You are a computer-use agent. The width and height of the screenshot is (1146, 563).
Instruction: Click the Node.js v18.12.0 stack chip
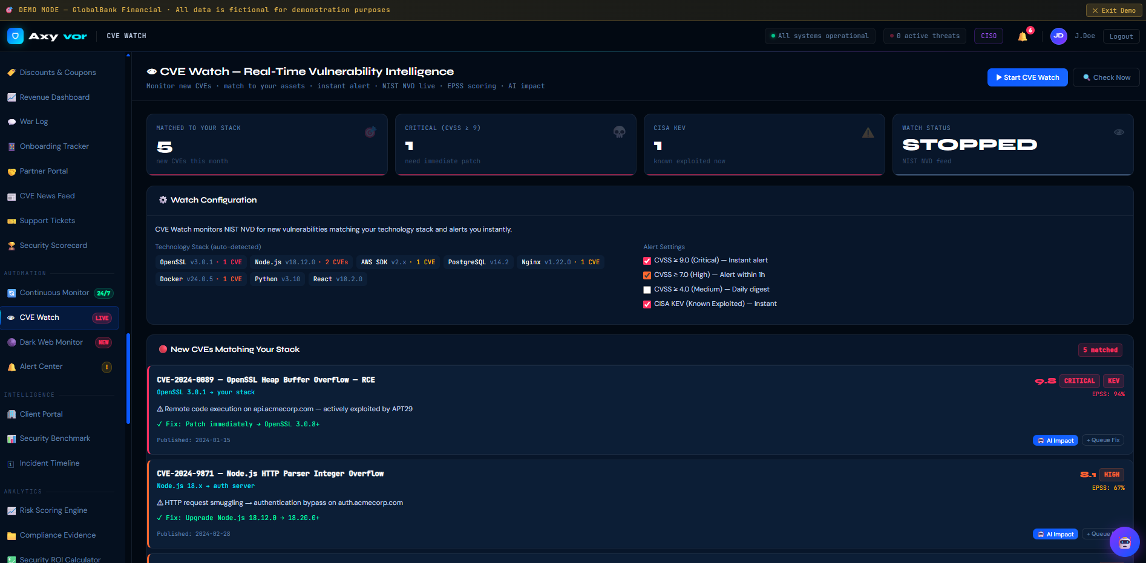pyautogui.click(x=301, y=262)
